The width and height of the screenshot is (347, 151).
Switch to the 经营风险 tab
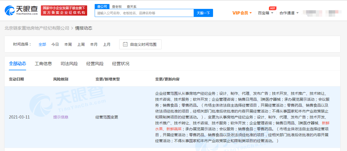tap(95, 64)
